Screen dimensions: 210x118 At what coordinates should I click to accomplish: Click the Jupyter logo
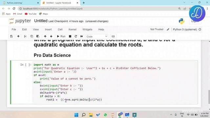point(20,21)
